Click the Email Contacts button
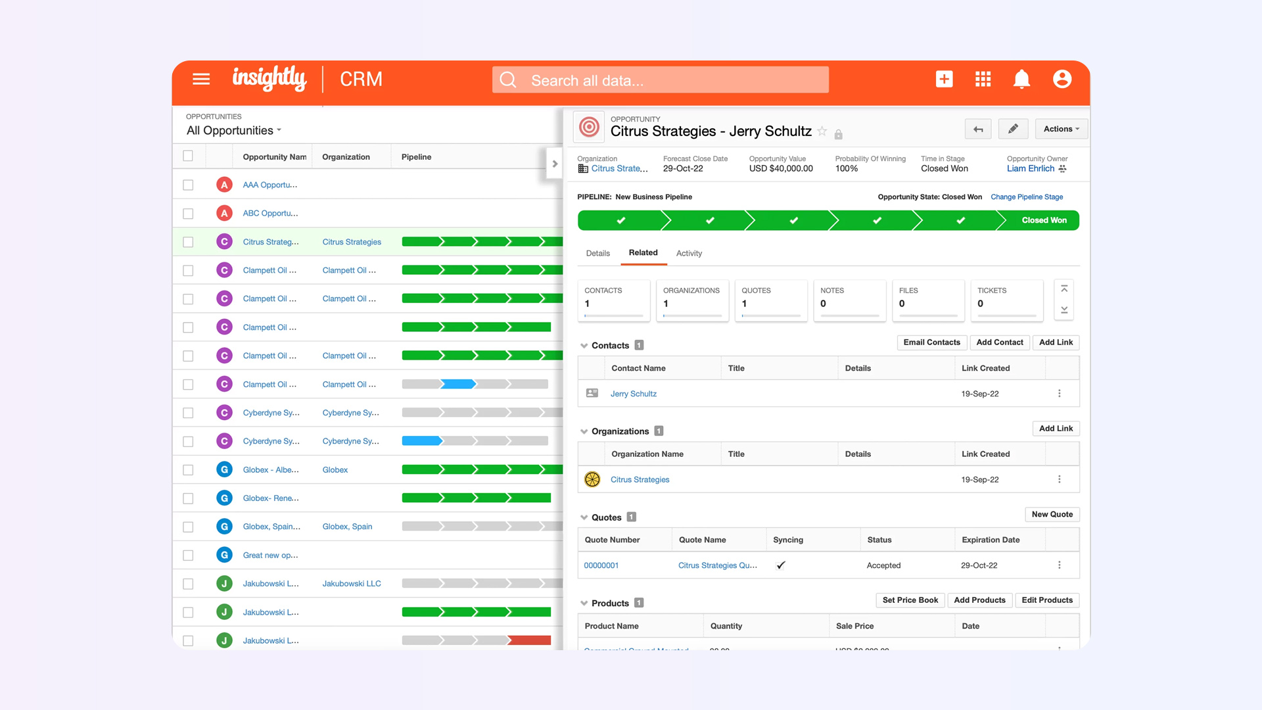This screenshot has height=710, width=1262. pos(931,343)
